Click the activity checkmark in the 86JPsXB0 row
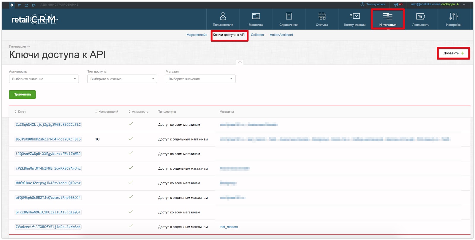Image resolution: width=475 pixels, height=240 pixels. click(x=131, y=138)
